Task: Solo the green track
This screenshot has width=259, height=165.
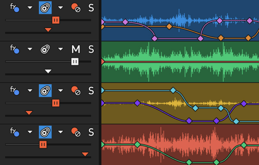Action: [x=91, y=49]
